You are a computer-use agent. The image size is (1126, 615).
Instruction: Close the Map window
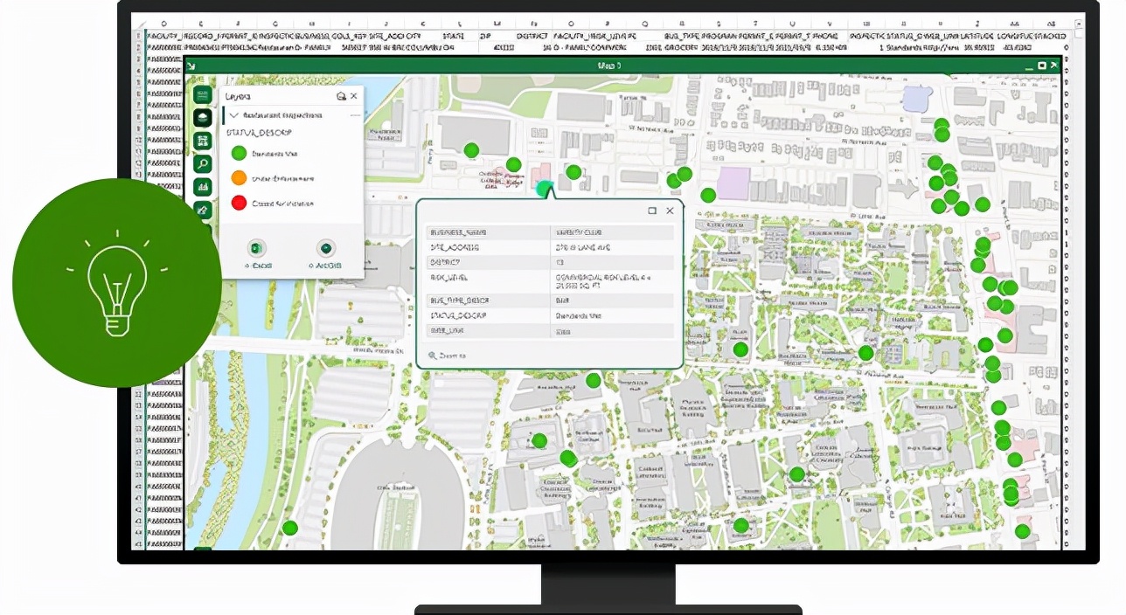(x=1053, y=66)
